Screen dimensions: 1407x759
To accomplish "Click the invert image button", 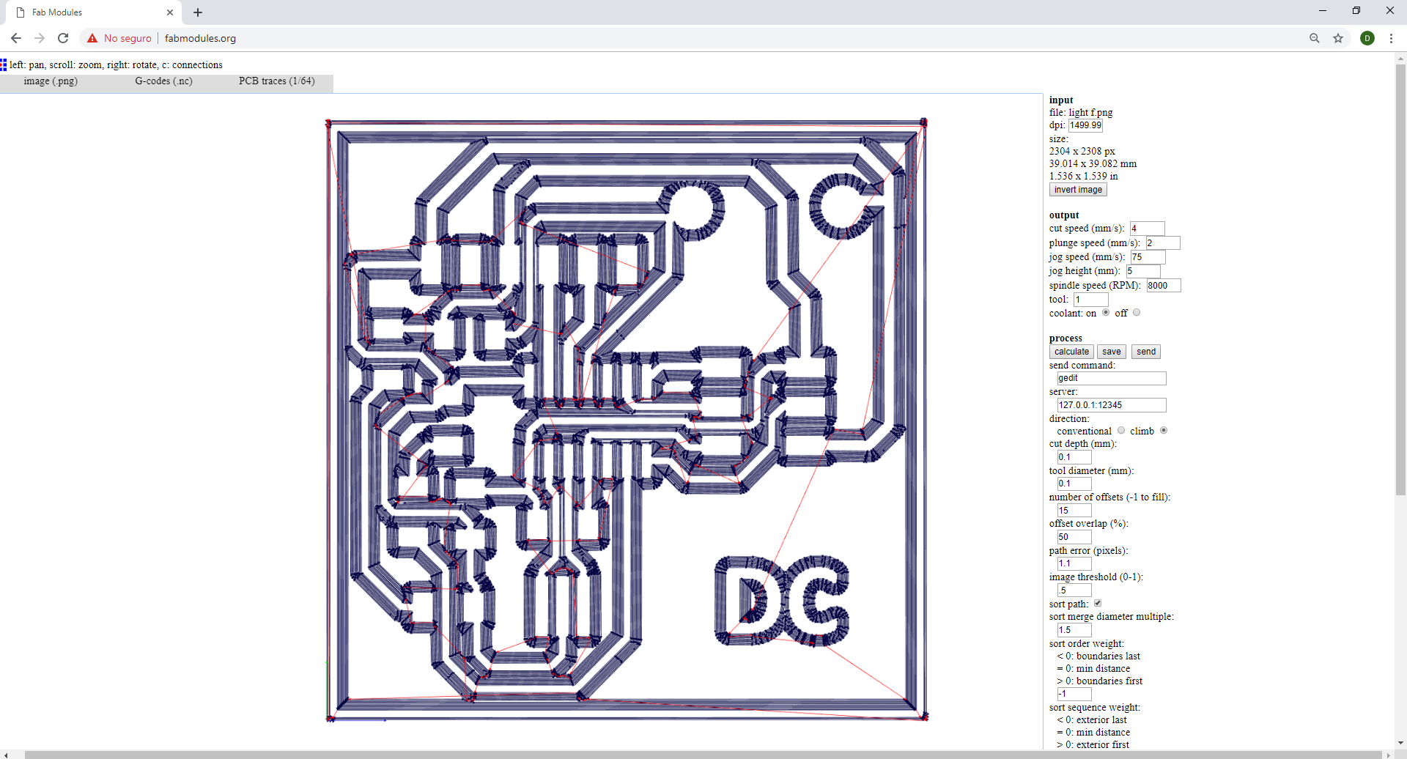I will (x=1078, y=190).
